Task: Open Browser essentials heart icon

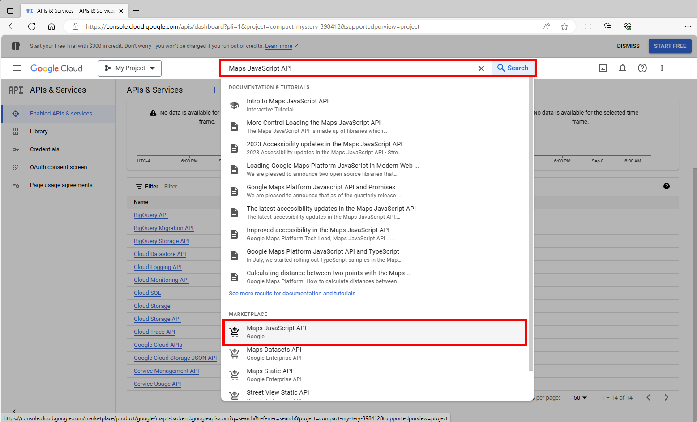Action: pyautogui.click(x=628, y=26)
